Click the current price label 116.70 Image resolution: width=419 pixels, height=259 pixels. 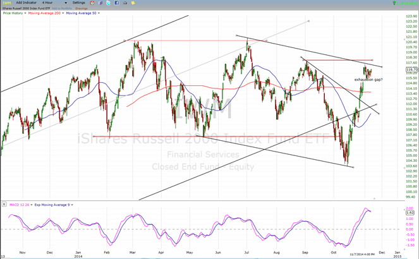[411, 69]
